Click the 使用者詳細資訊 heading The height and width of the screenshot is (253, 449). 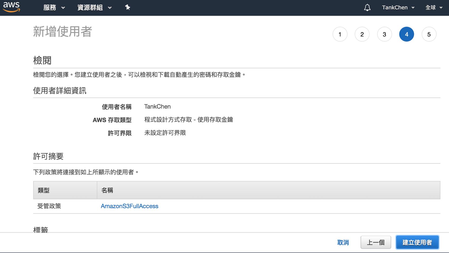click(60, 91)
